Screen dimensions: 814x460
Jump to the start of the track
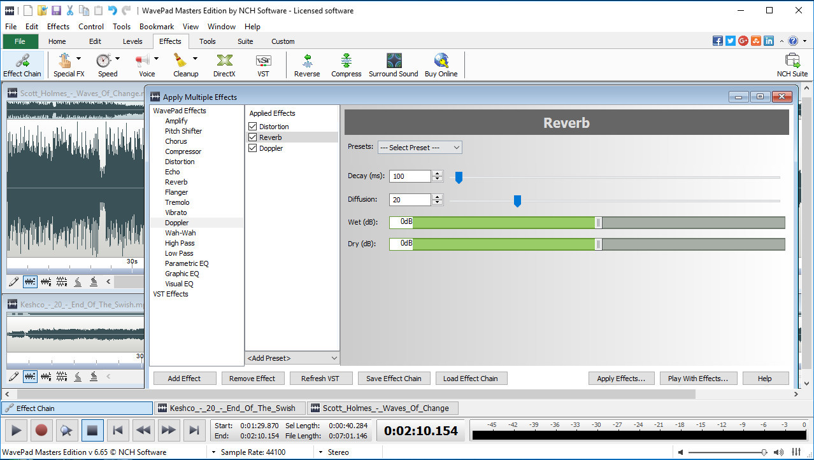click(x=118, y=431)
